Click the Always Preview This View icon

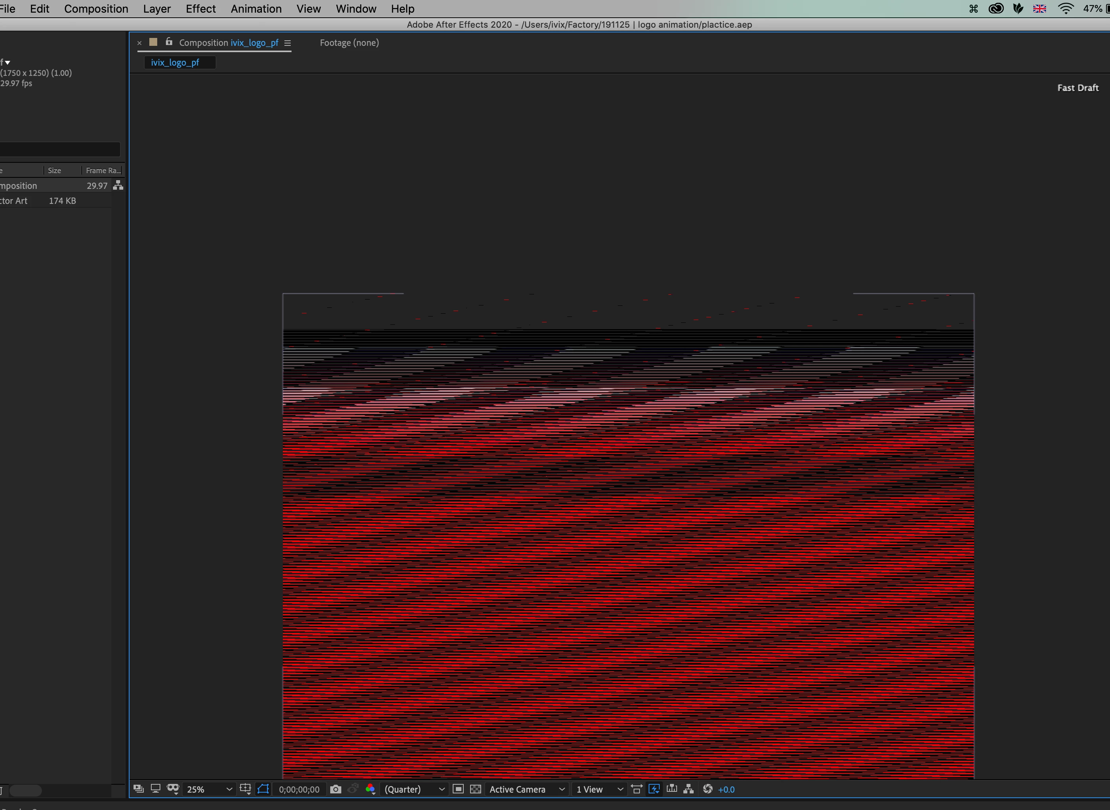click(139, 789)
